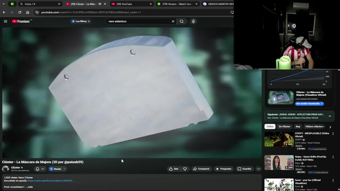340x191 pixels.
Task: Close the (59) YouTube tab
Action: tap(151, 4)
